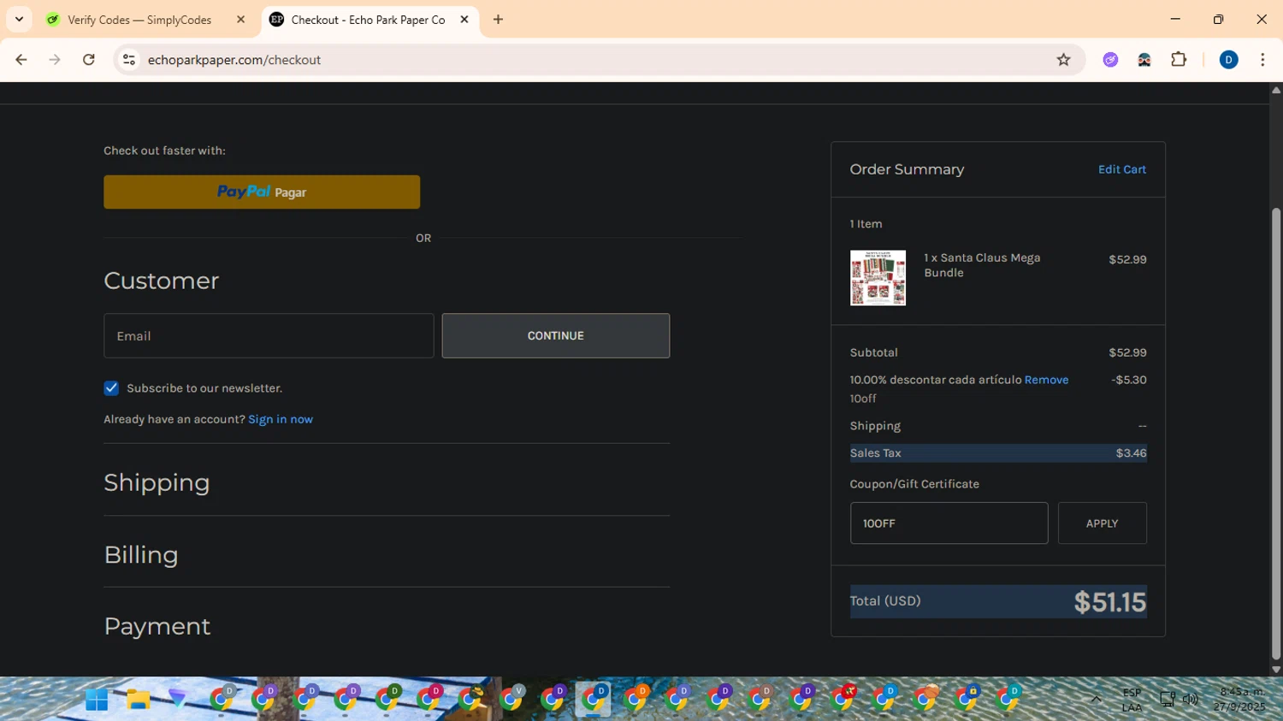Viewport: 1283px width, 721px height.
Task: Click the Sign in now link
Action: pos(281,419)
